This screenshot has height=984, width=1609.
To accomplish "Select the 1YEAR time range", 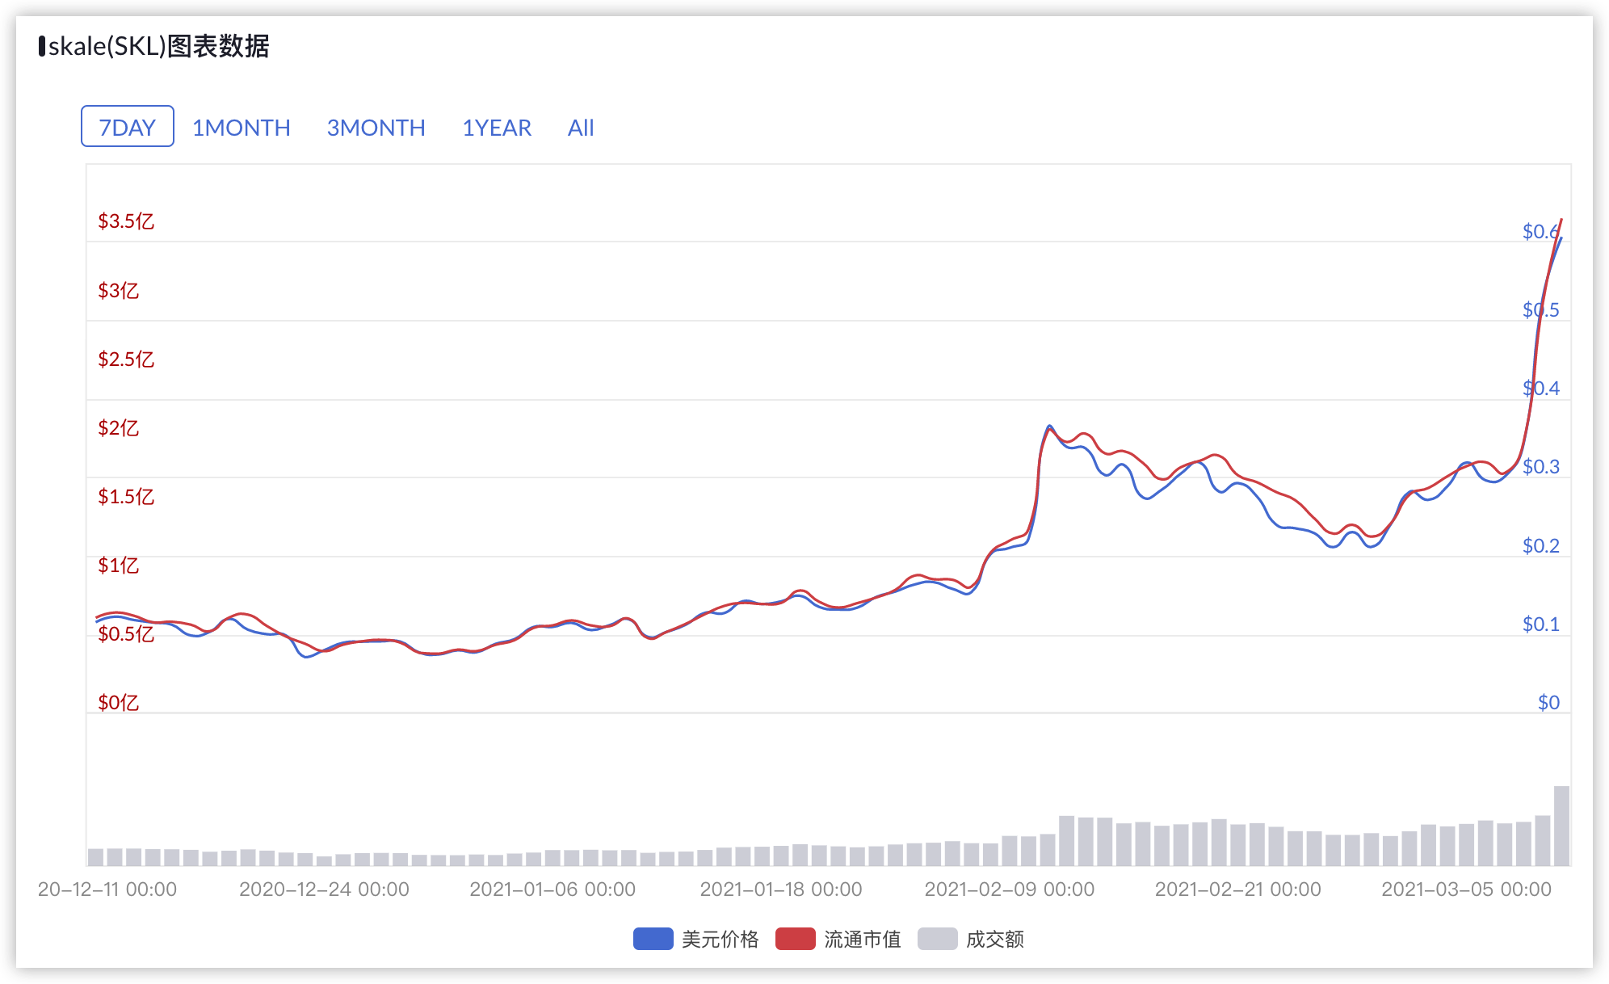I will click(496, 127).
